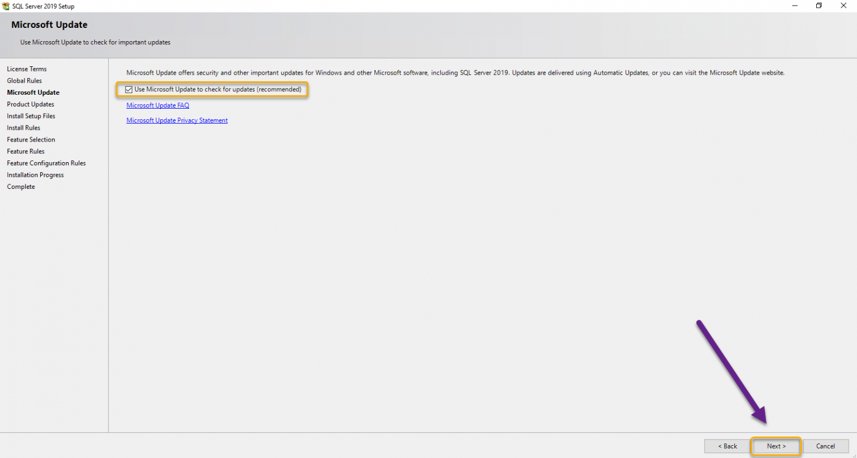Select Global Rules in the sidebar
Viewport: 857px width, 458px height.
[24, 80]
